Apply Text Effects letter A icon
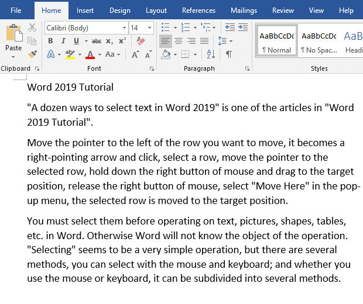This screenshot has height=304, width=363. (x=51, y=54)
